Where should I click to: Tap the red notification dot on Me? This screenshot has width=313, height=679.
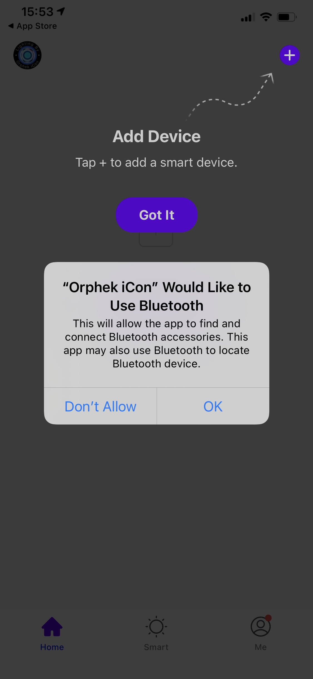268,618
